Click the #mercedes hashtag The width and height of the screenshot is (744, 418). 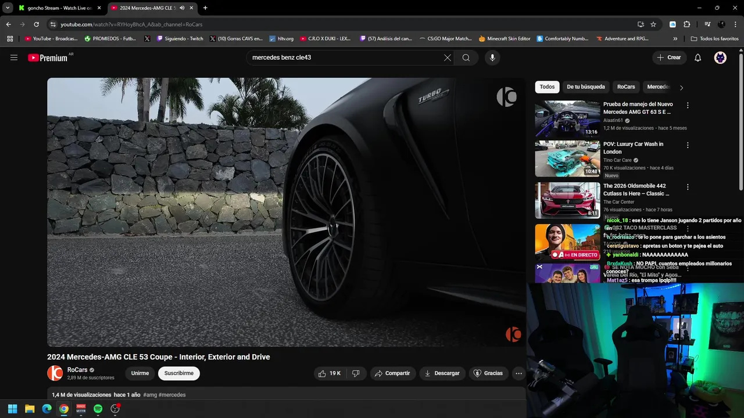[x=172, y=395]
